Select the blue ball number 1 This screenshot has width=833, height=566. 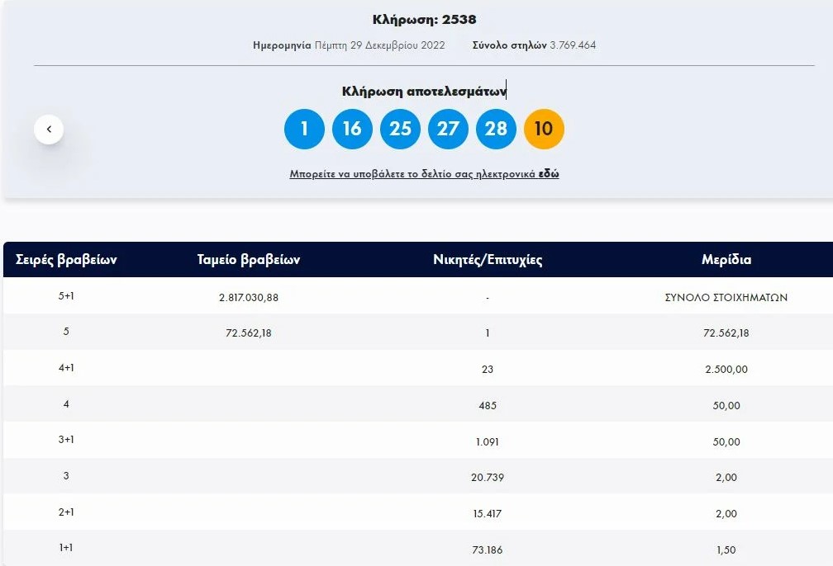coord(304,130)
